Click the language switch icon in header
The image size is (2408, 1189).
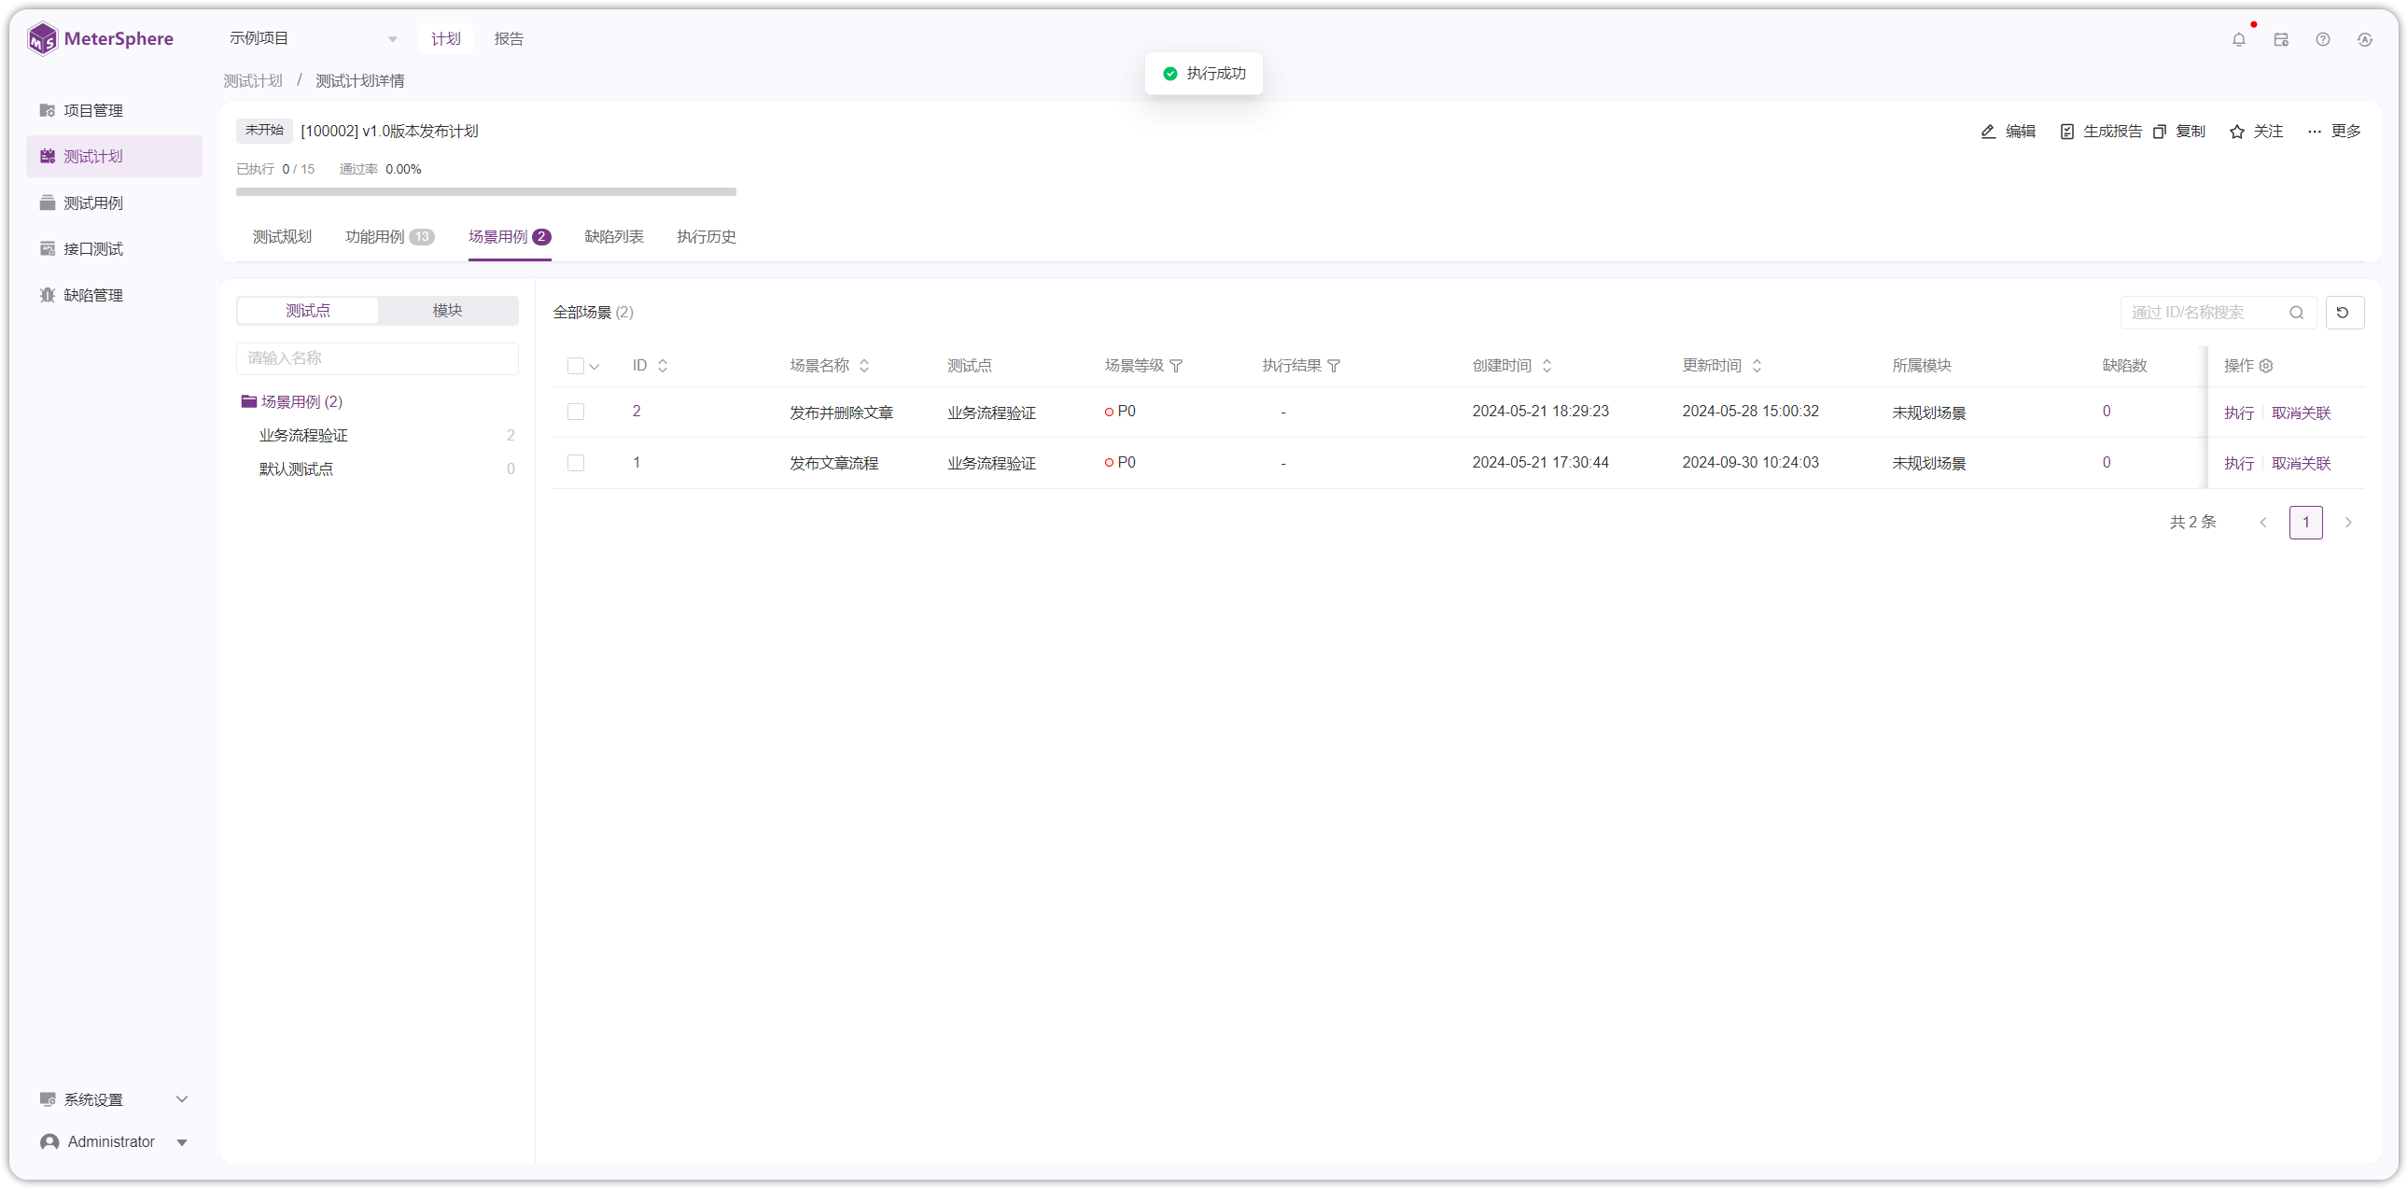coord(2365,39)
